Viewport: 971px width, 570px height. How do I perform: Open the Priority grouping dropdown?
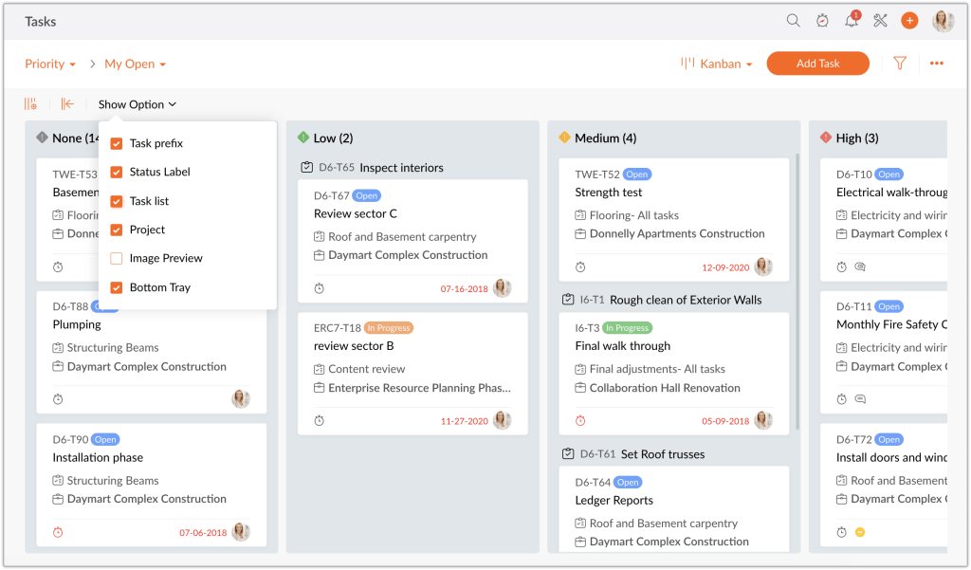pyautogui.click(x=50, y=63)
